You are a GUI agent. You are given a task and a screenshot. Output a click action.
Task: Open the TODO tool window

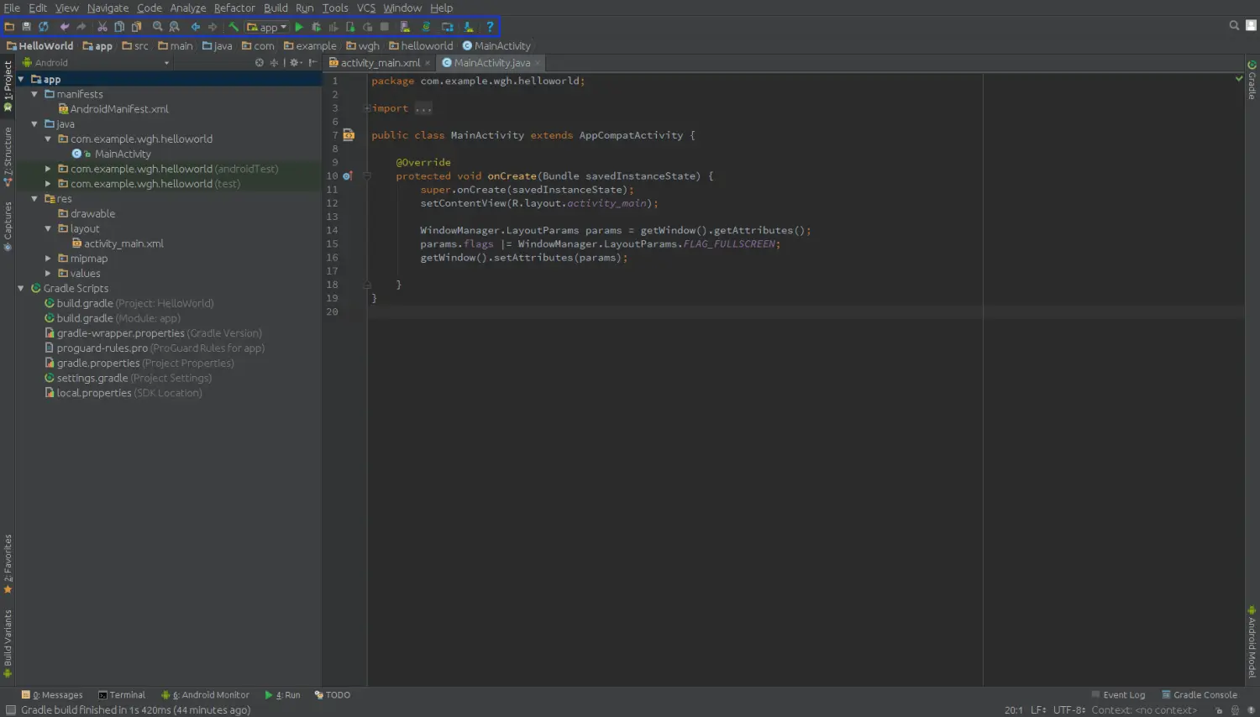(x=333, y=695)
